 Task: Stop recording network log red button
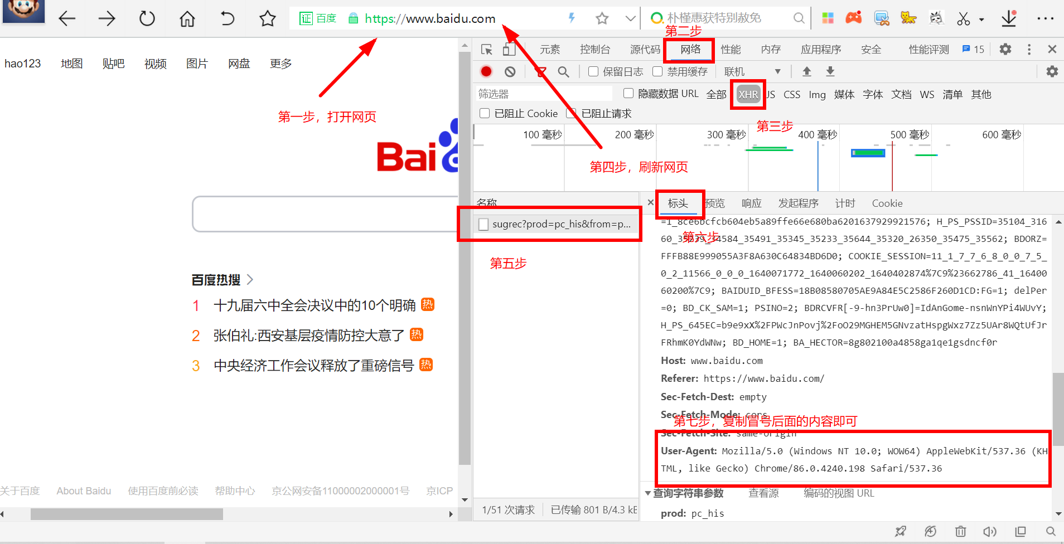(x=486, y=71)
